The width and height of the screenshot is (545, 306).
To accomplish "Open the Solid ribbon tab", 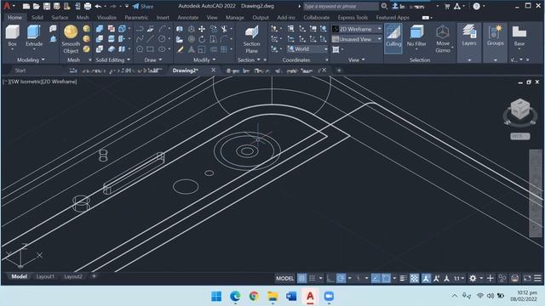I will click(37, 17).
